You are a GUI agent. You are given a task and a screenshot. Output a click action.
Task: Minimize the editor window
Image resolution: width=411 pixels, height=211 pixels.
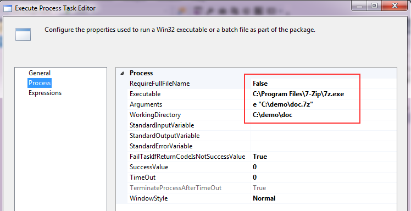tap(362, 5)
